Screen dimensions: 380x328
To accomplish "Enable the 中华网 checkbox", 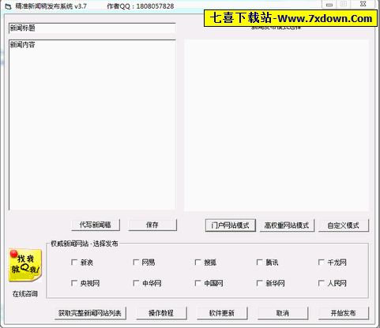I will [x=136, y=283].
